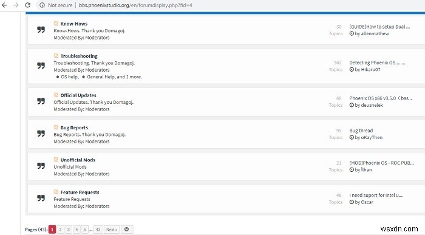This screenshot has height=235, width=425.
Task: Open the OS help subforum
Action: [x=70, y=77]
